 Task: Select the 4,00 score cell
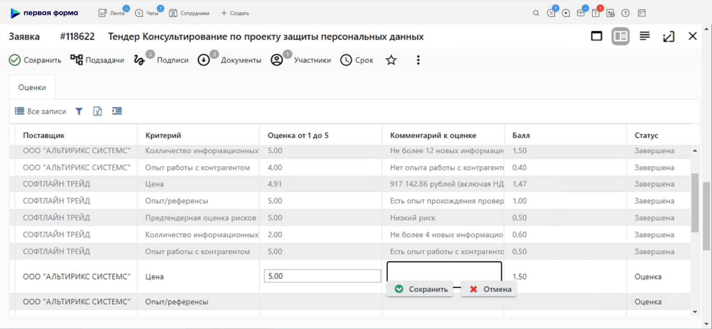(321, 167)
